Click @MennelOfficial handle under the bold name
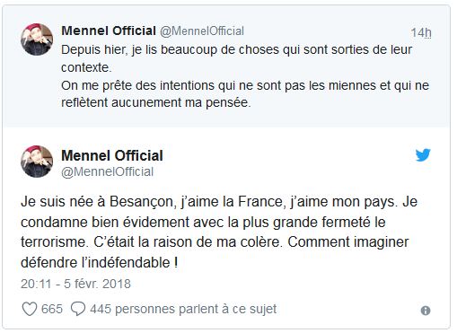Screen dimensions: 457x333 coord(107,172)
